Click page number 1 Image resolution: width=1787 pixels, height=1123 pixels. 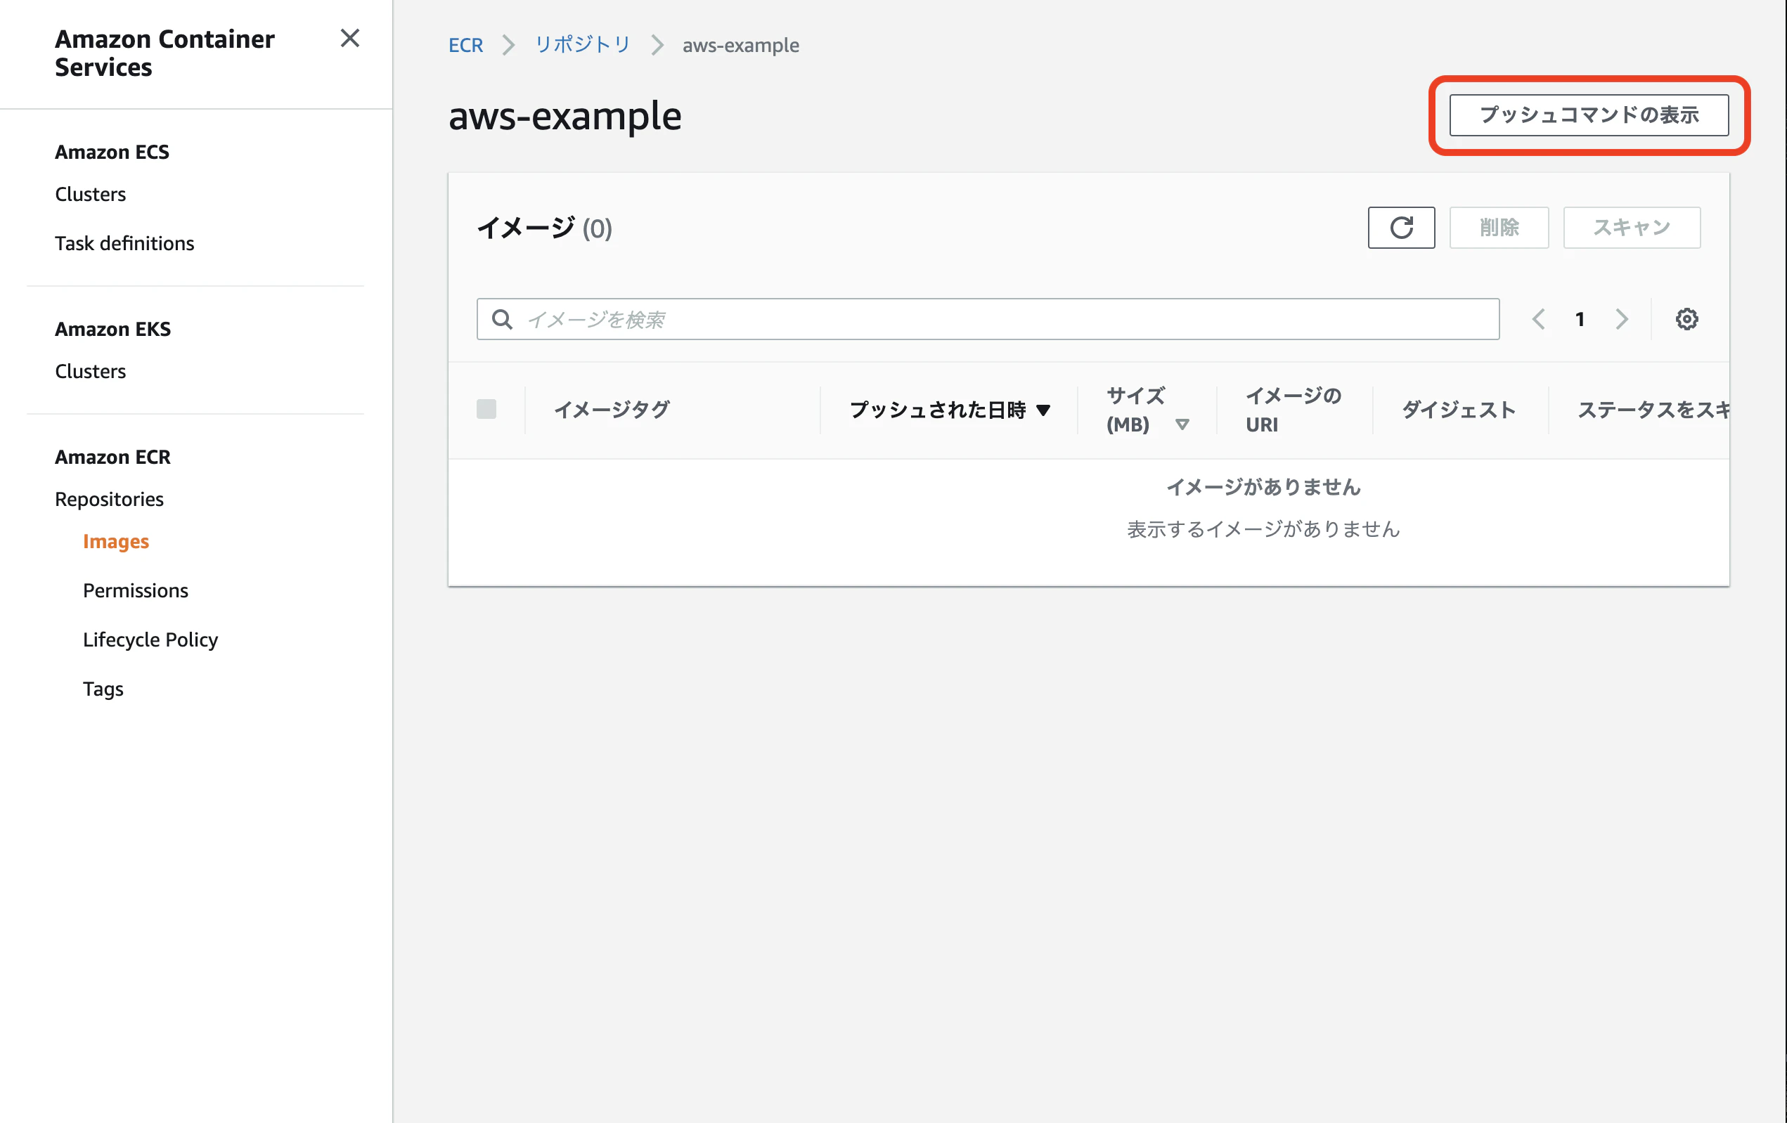[1580, 319]
